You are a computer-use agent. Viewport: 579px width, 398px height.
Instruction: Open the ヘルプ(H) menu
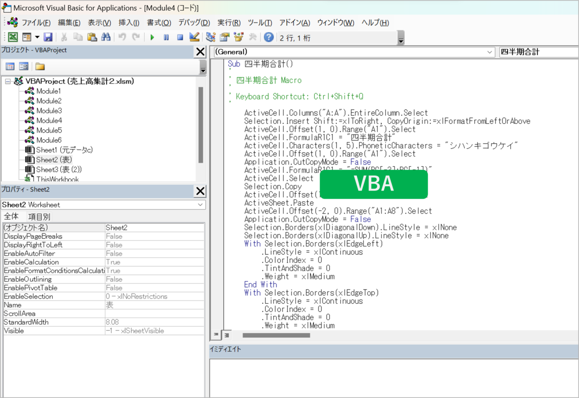pyautogui.click(x=375, y=22)
